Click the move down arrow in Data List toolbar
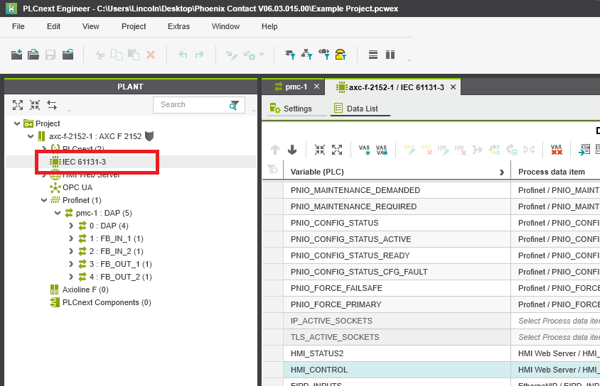The image size is (600, 386). pos(292,150)
